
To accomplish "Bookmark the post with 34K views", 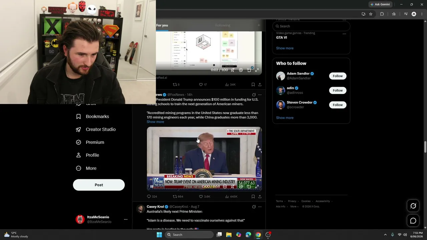I will (x=253, y=85).
